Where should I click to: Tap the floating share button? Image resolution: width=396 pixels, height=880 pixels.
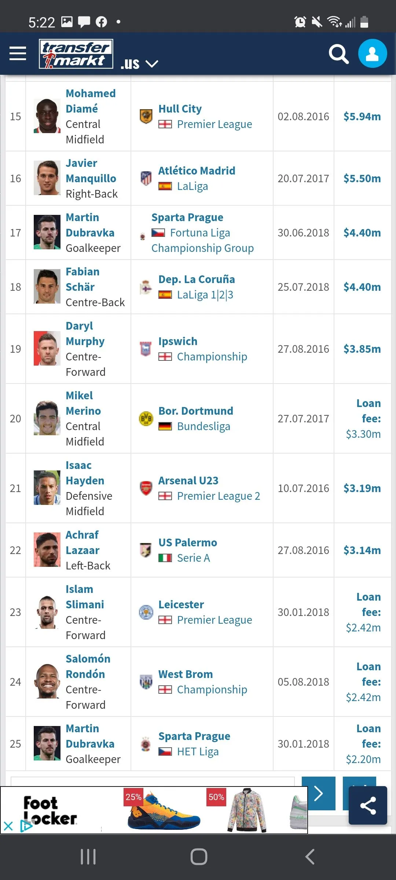[368, 806]
